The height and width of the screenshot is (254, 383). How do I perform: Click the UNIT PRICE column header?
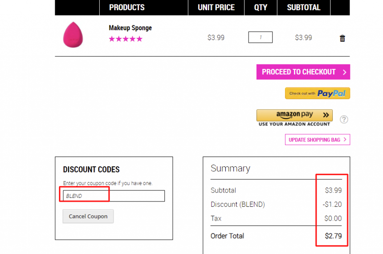tap(216, 8)
